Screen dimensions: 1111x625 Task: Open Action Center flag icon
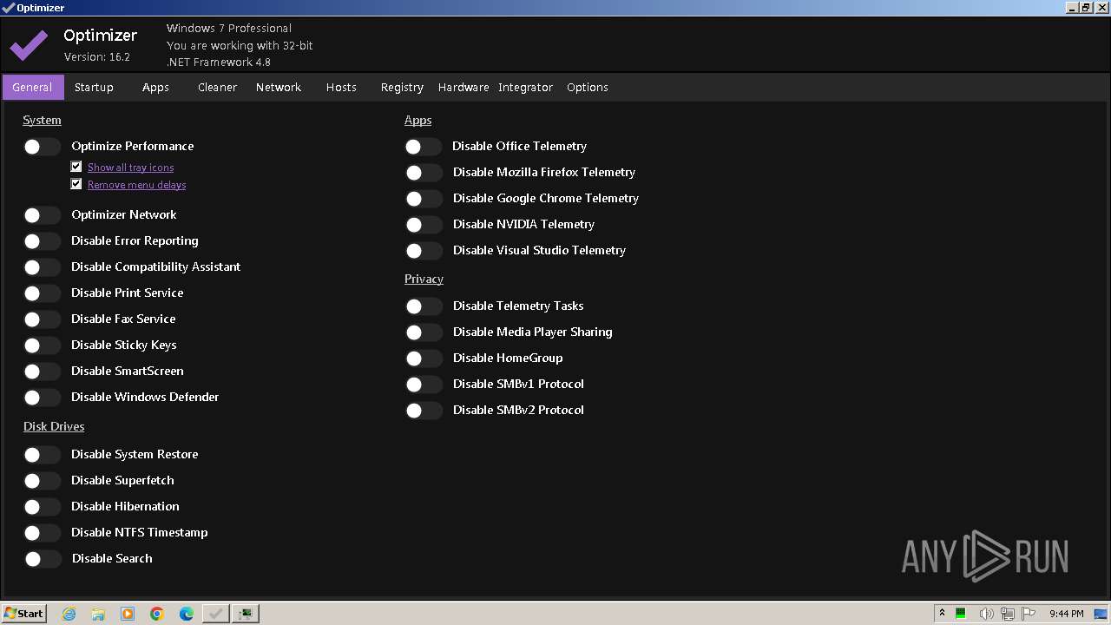click(x=1029, y=614)
